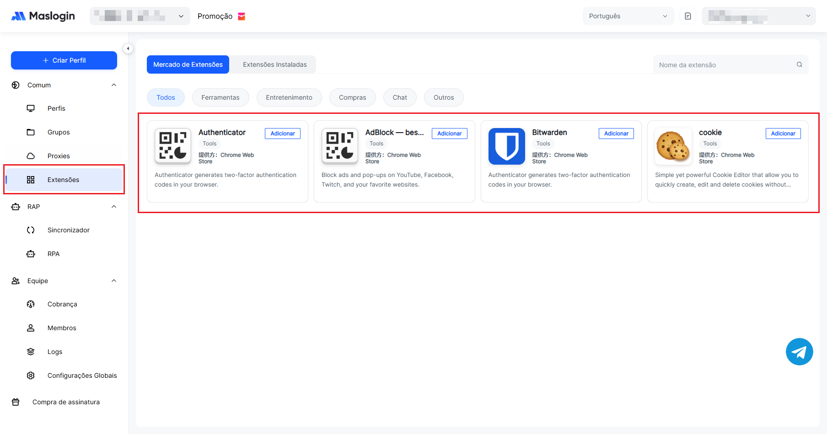This screenshot has width=827, height=434.
Task: Collapse the Comum sidebar section
Action: (x=114, y=85)
